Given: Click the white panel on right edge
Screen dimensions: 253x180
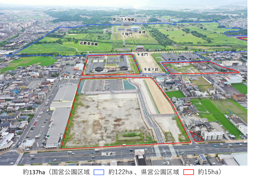Looking at the screenshot, I should 250,45.
